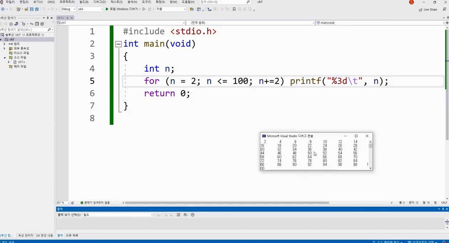This screenshot has height=243, width=449.
Task: Click the 검색 (Ctrl+Q) search box
Action: 225,2
